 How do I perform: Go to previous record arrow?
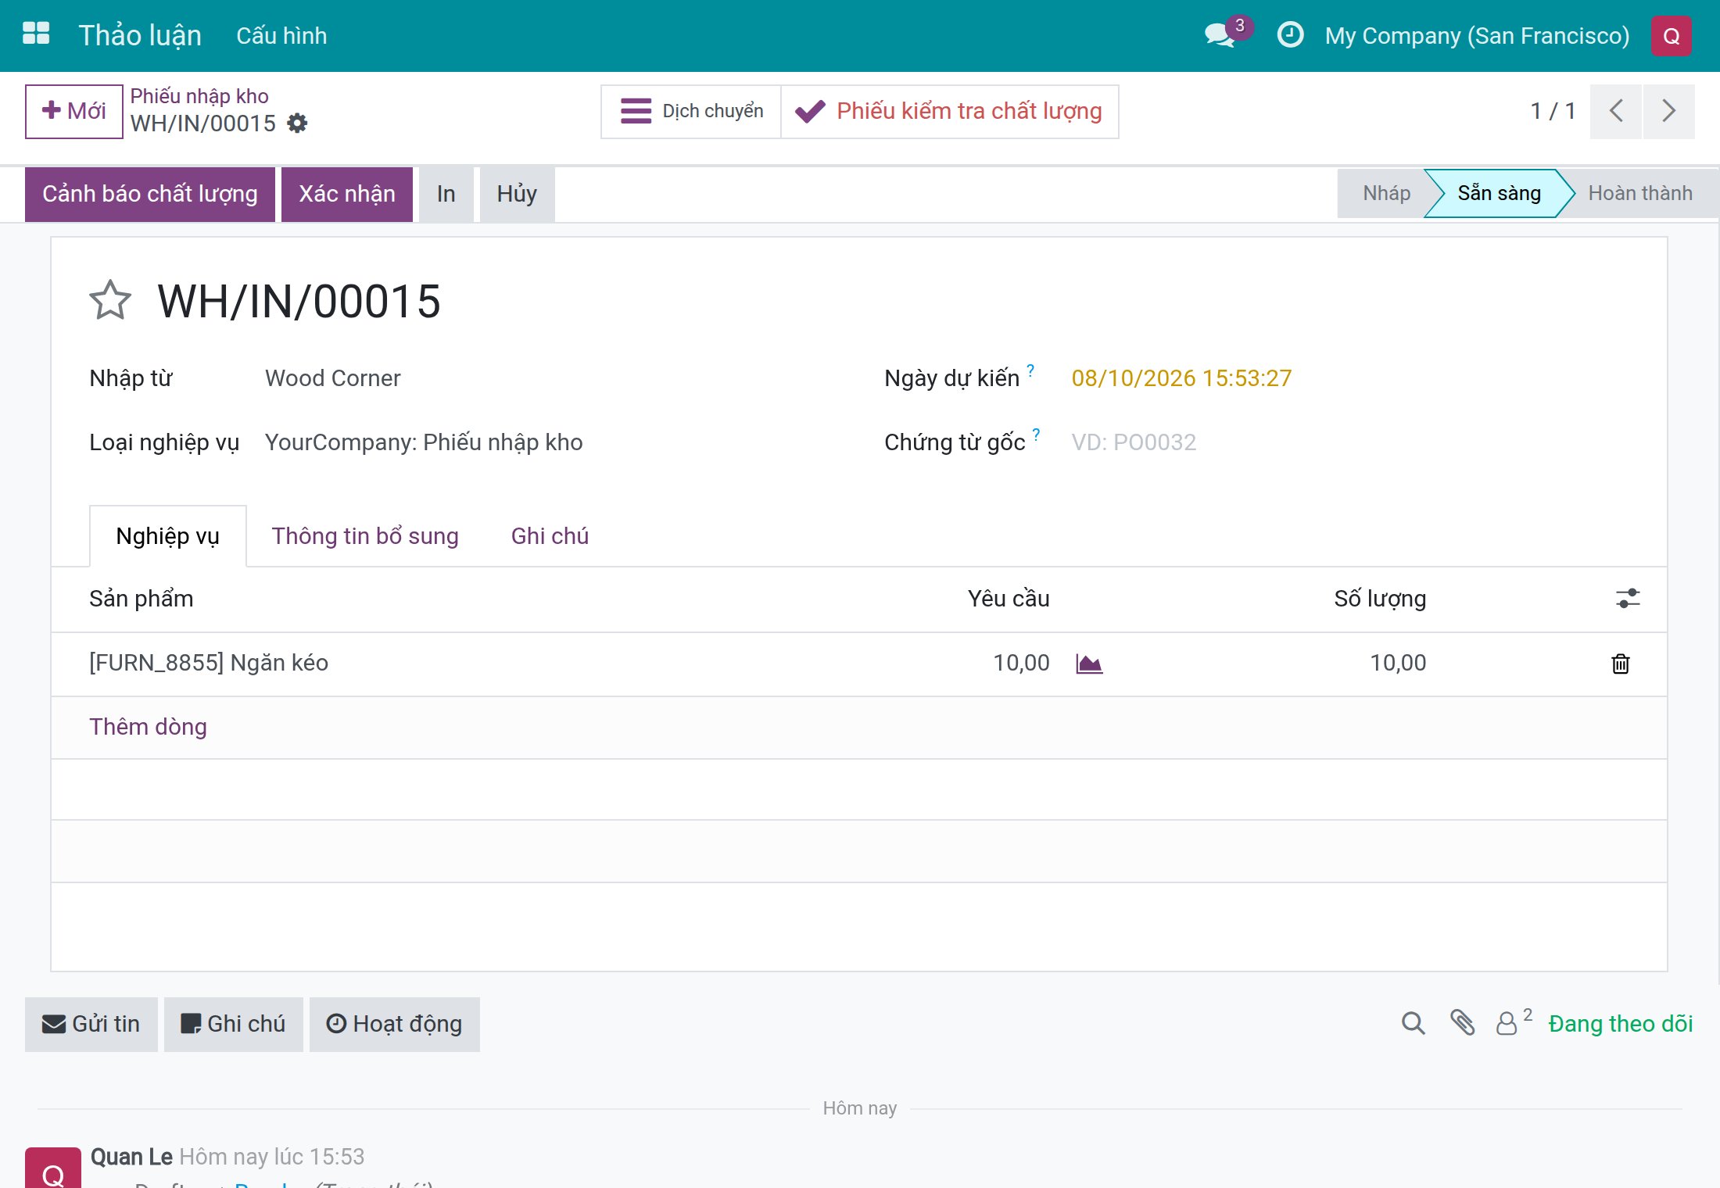[x=1616, y=111]
